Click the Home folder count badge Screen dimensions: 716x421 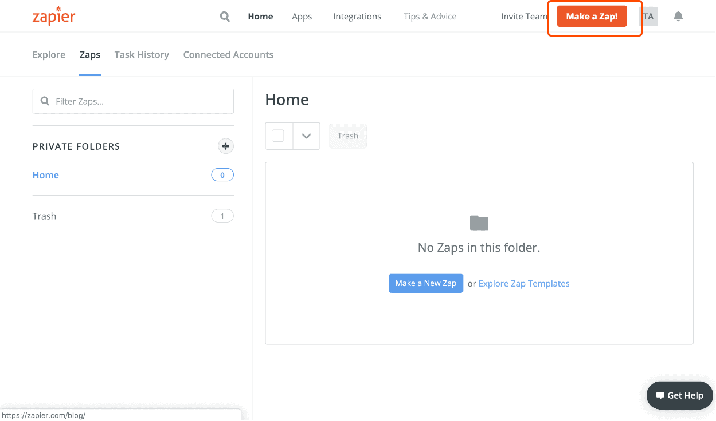tap(222, 174)
